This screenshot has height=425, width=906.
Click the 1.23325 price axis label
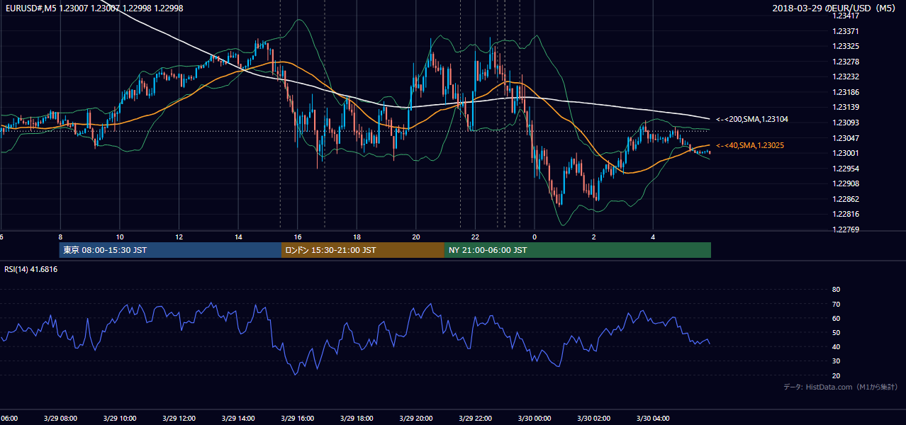(x=845, y=46)
